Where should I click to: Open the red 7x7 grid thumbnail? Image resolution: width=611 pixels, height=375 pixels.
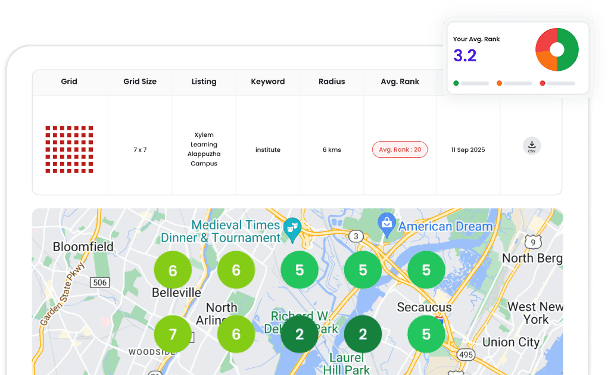[69, 149]
